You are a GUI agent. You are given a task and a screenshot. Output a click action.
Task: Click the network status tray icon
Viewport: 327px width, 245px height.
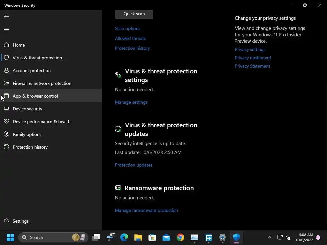pos(280,237)
